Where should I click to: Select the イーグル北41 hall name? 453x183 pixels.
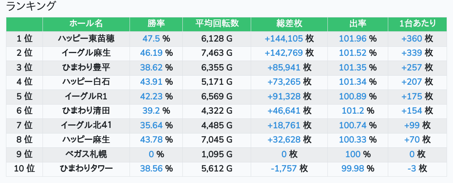pos(86,126)
